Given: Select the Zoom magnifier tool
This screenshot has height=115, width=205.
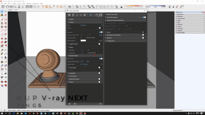Looking at the screenshot, I should [x=2, y=65].
